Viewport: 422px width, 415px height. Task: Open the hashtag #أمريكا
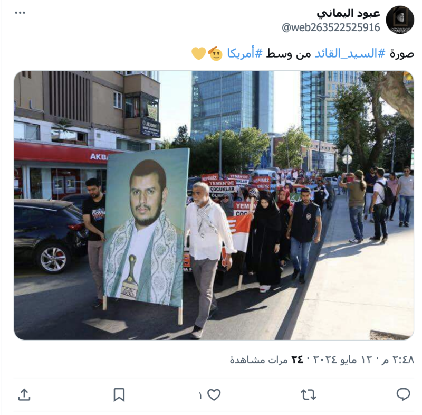click(245, 53)
